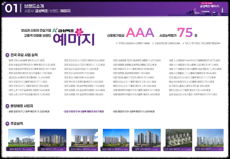The width and height of the screenshot is (230, 159).
Task: Click 검단신도시 예미지 트리플에듀 (1,249세대)
Action: 29,78
